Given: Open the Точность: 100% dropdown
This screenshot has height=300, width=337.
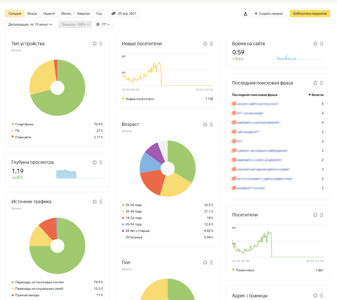Looking at the screenshot, I should (x=75, y=25).
